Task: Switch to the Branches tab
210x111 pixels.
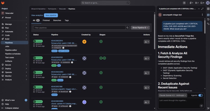Action: pyautogui.click(x=57, y=20)
